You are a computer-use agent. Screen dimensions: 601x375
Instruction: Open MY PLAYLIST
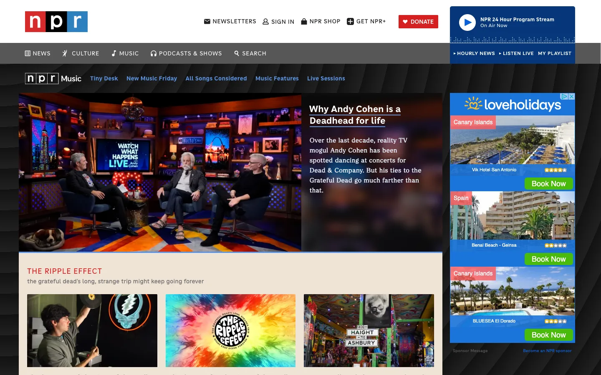click(555, 53)
